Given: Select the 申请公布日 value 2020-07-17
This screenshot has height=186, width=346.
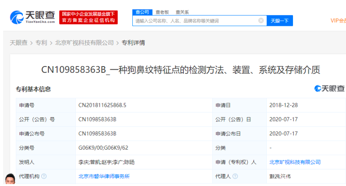Looking at the screenshot, I should pyautogui.click(x=283, y=134).
